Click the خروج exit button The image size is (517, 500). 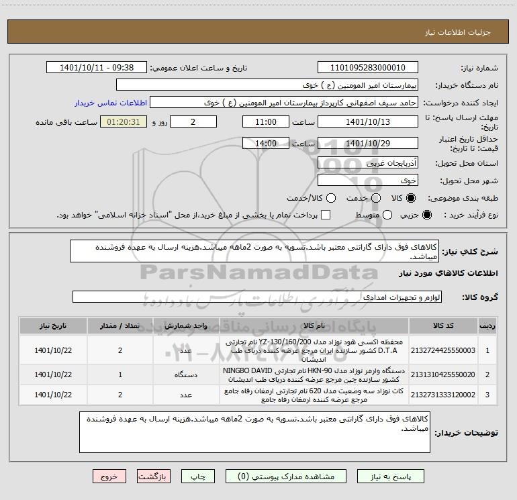point(109,477)
